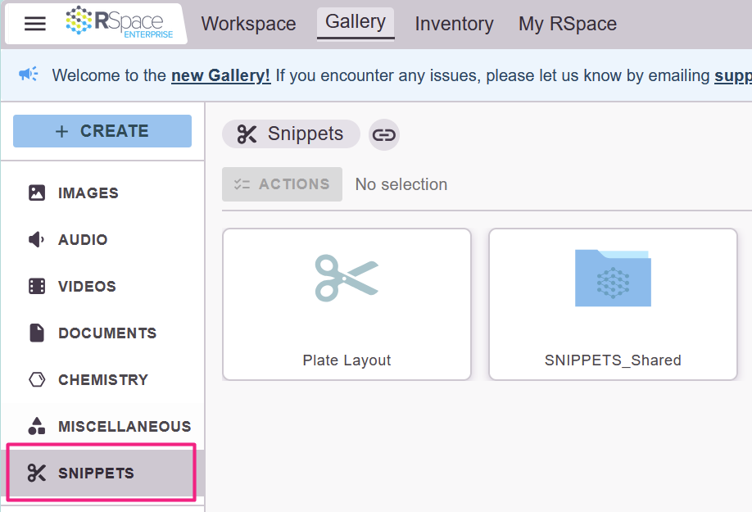Click the SNIPPETS_Shared folder icon
This screenshot has height=512, width=752.
click(x=613, y=279)
